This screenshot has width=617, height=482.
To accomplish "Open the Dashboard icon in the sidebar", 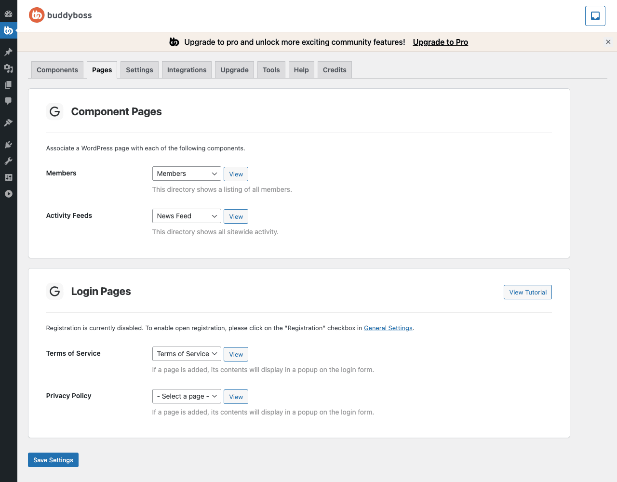I will (8, 14).
